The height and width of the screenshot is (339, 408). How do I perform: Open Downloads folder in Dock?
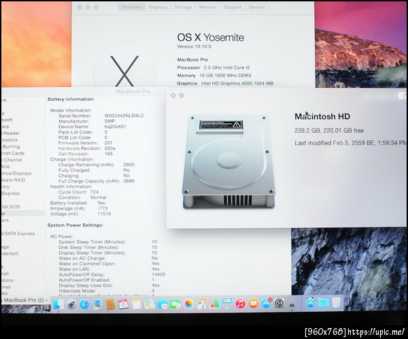[323, 304]
